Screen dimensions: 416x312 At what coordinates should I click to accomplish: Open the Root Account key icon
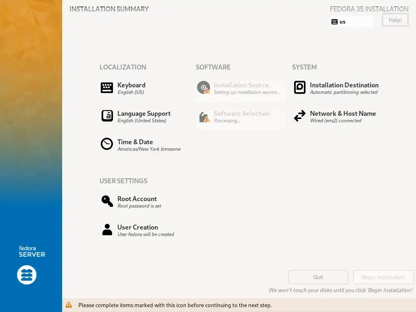pos(107,201)
